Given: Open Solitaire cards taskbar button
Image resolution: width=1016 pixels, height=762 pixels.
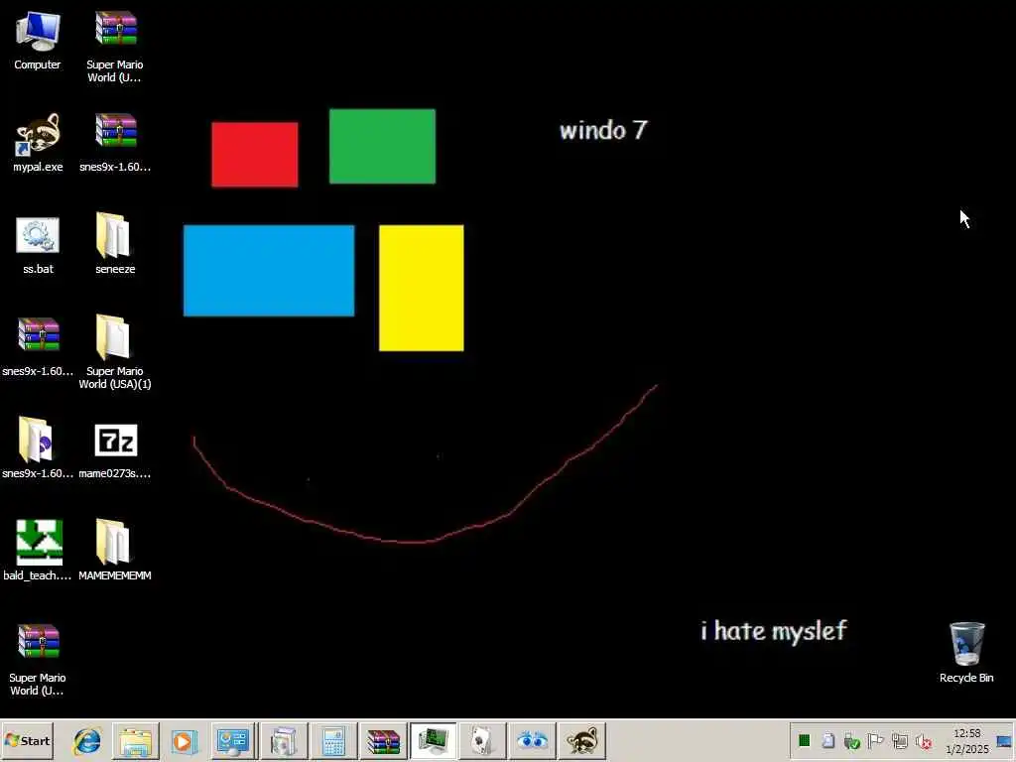Looking at the screenshot, I should tap(482, 740).
